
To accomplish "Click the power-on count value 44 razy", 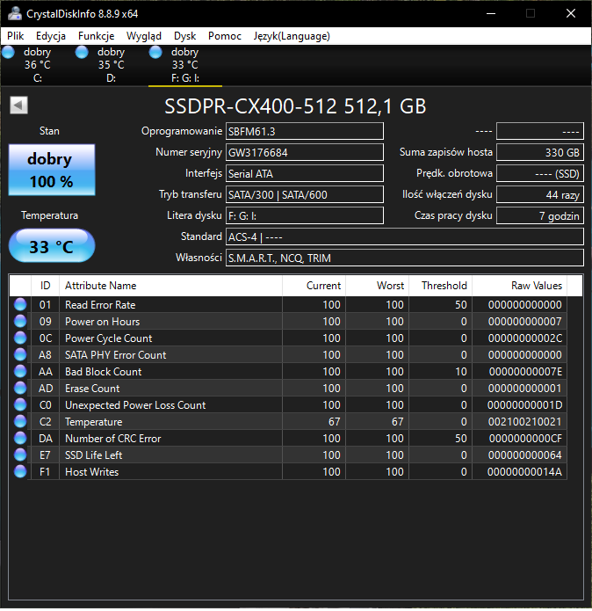I will coord(540,194).
